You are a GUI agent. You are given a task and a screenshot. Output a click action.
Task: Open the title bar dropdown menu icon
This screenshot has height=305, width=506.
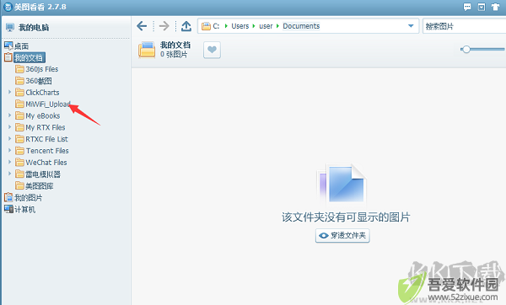(482, 7)
